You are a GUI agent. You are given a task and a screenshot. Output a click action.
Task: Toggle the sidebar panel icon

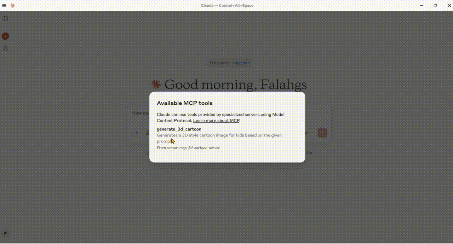[5, 18]
